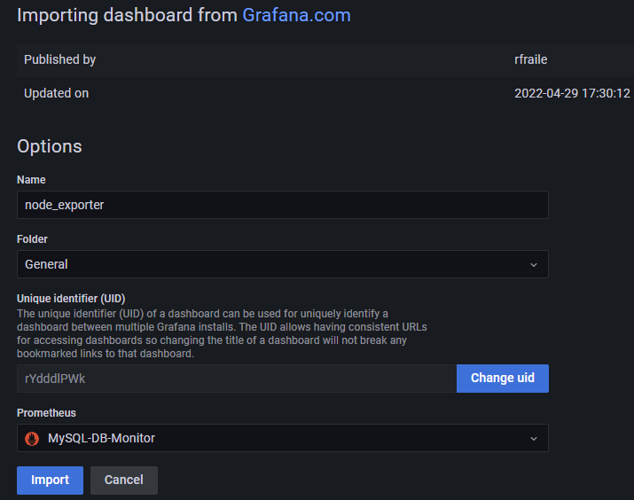Open the Prometheus data source dropdown
The width and height of the screenshot is (634, 500).
click(283, 438)
